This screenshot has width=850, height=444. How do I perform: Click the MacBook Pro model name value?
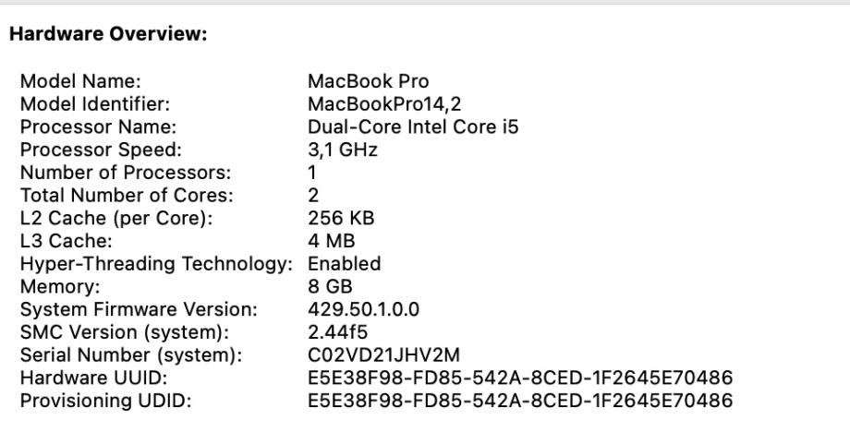368,81
